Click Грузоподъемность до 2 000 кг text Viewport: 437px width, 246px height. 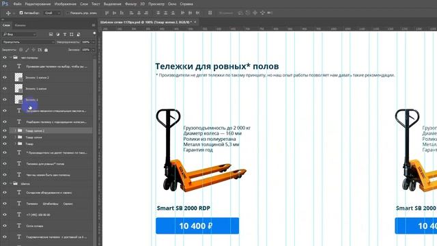217,128
